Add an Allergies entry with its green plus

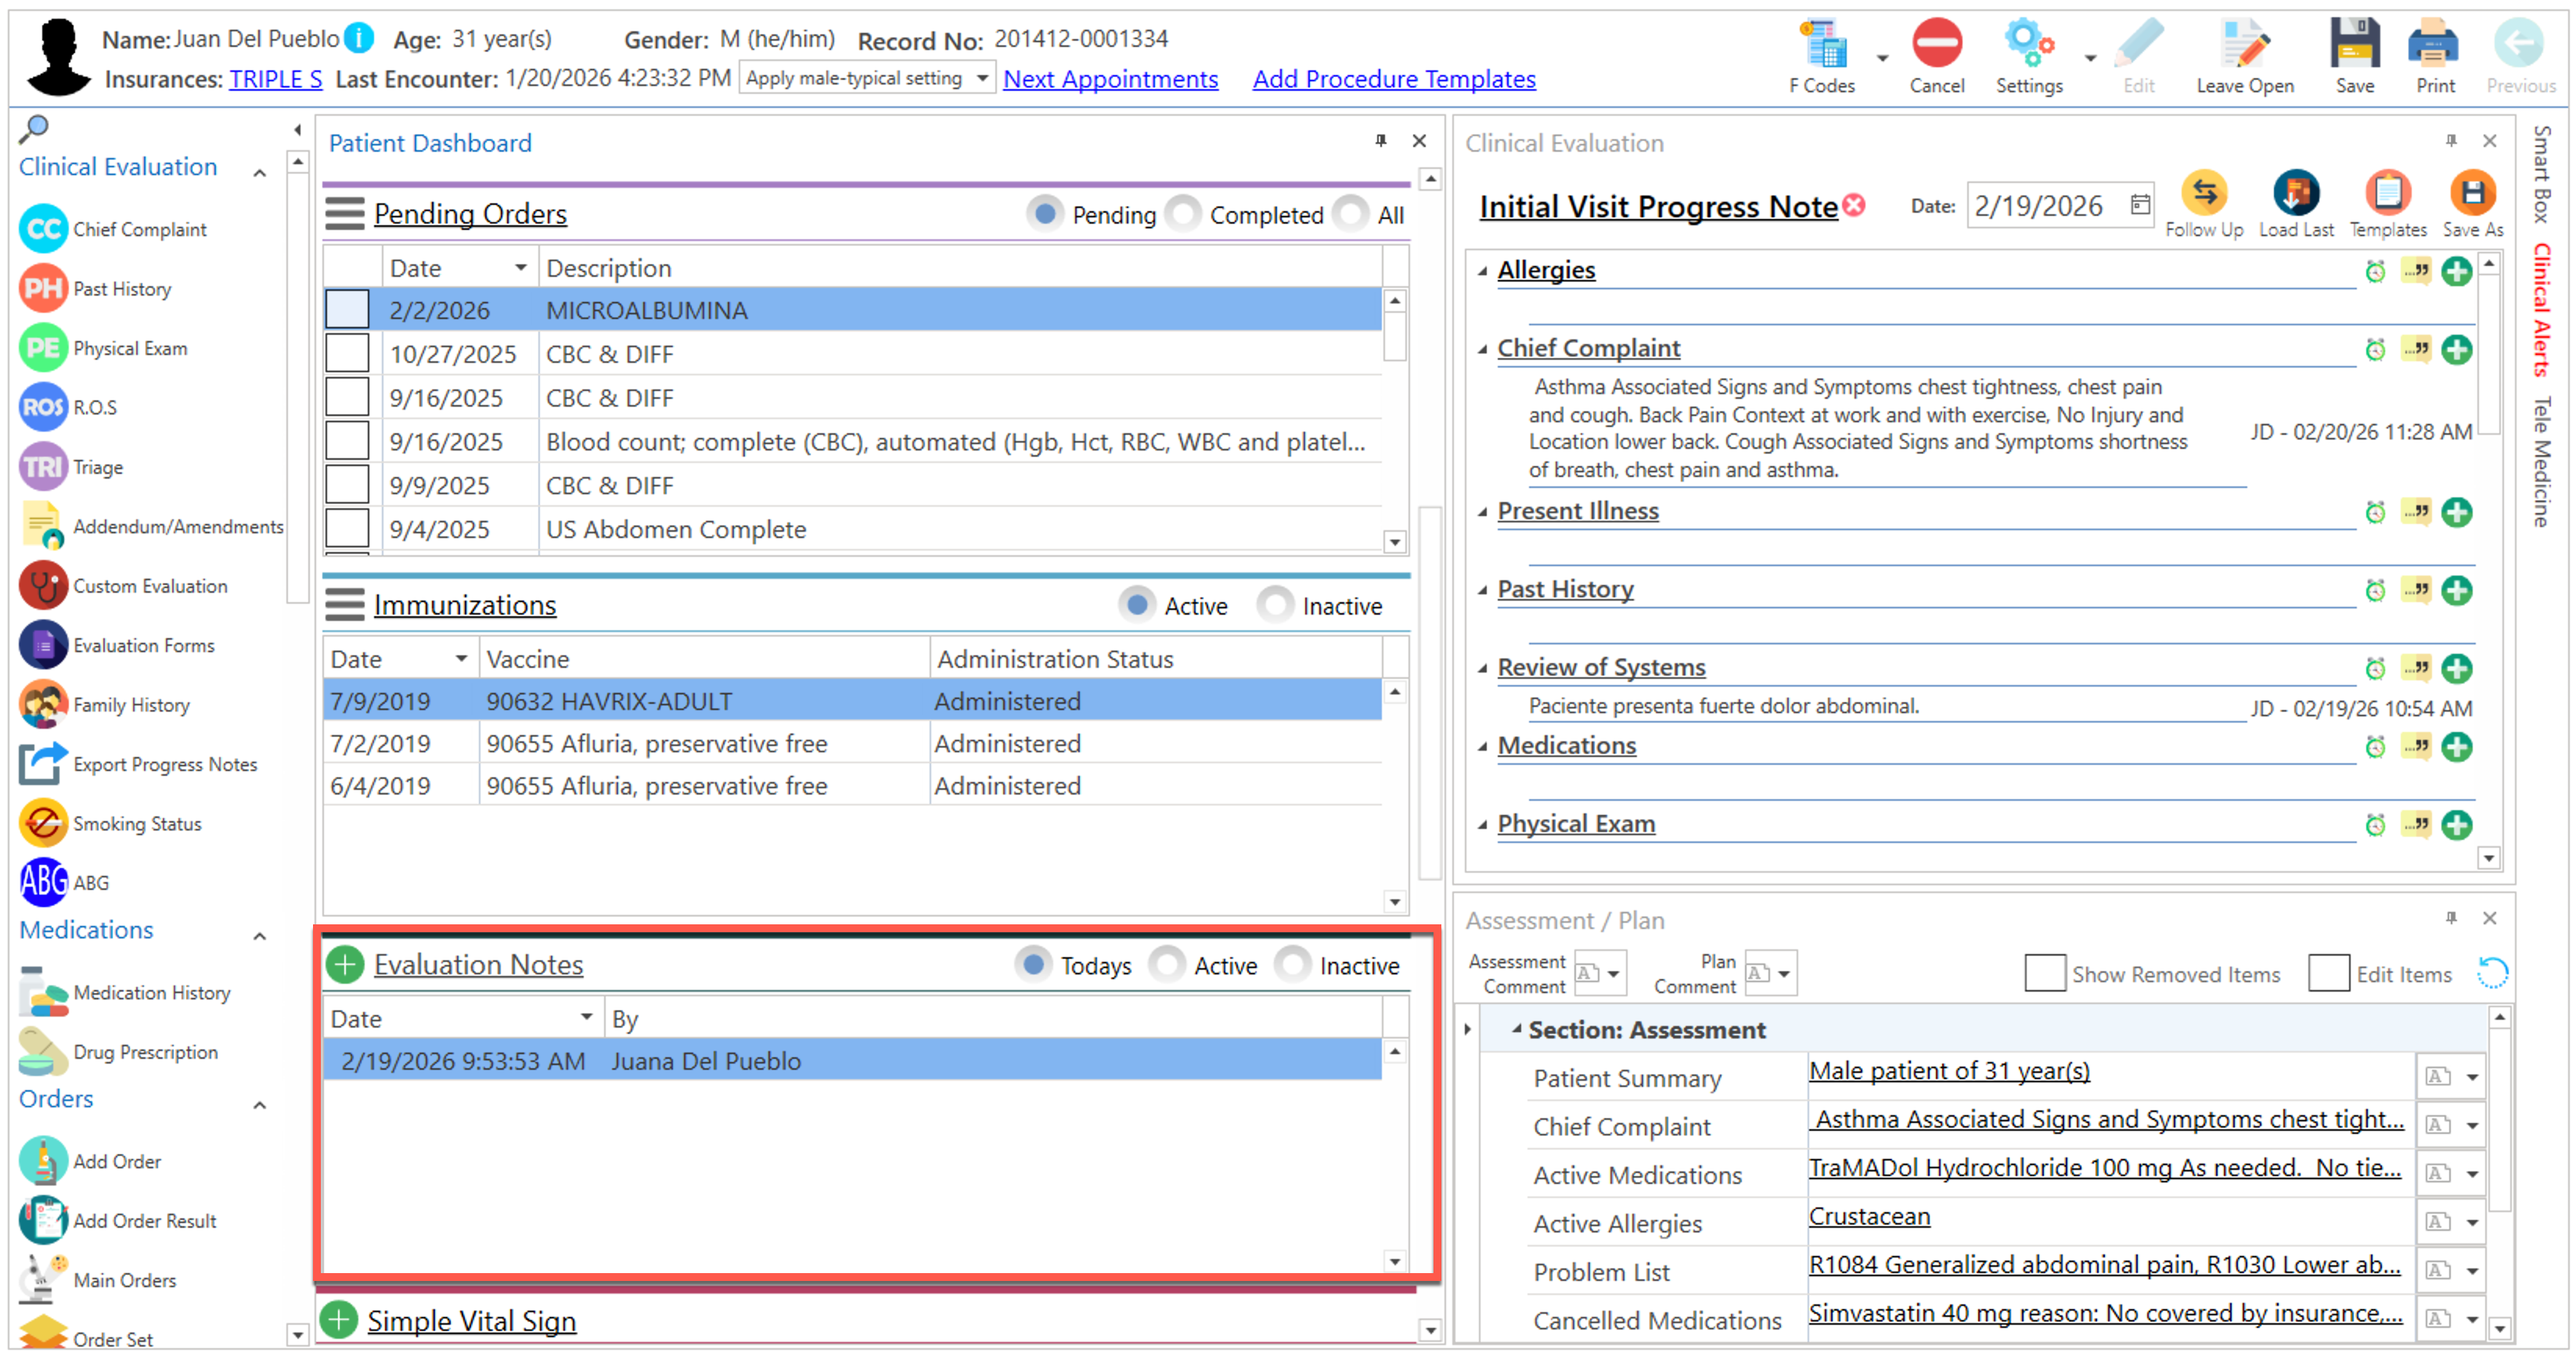pyautogui.click(x=2456, y=271)
